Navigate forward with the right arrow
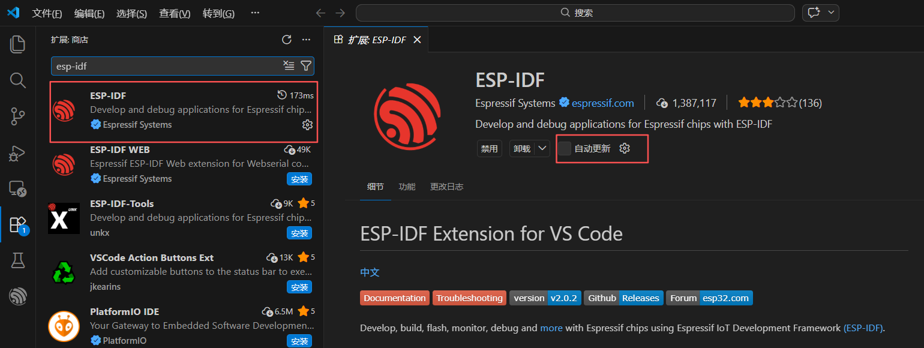Viewport: 924px width, 348px height. tap(340, 13)
